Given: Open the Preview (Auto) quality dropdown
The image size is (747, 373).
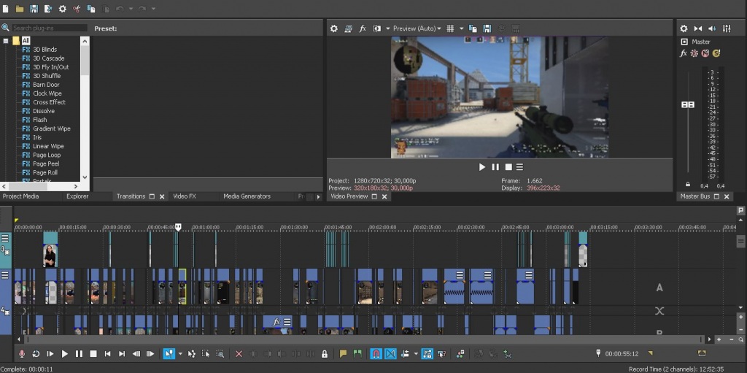Looking at the screenshot, I should 417,28.
